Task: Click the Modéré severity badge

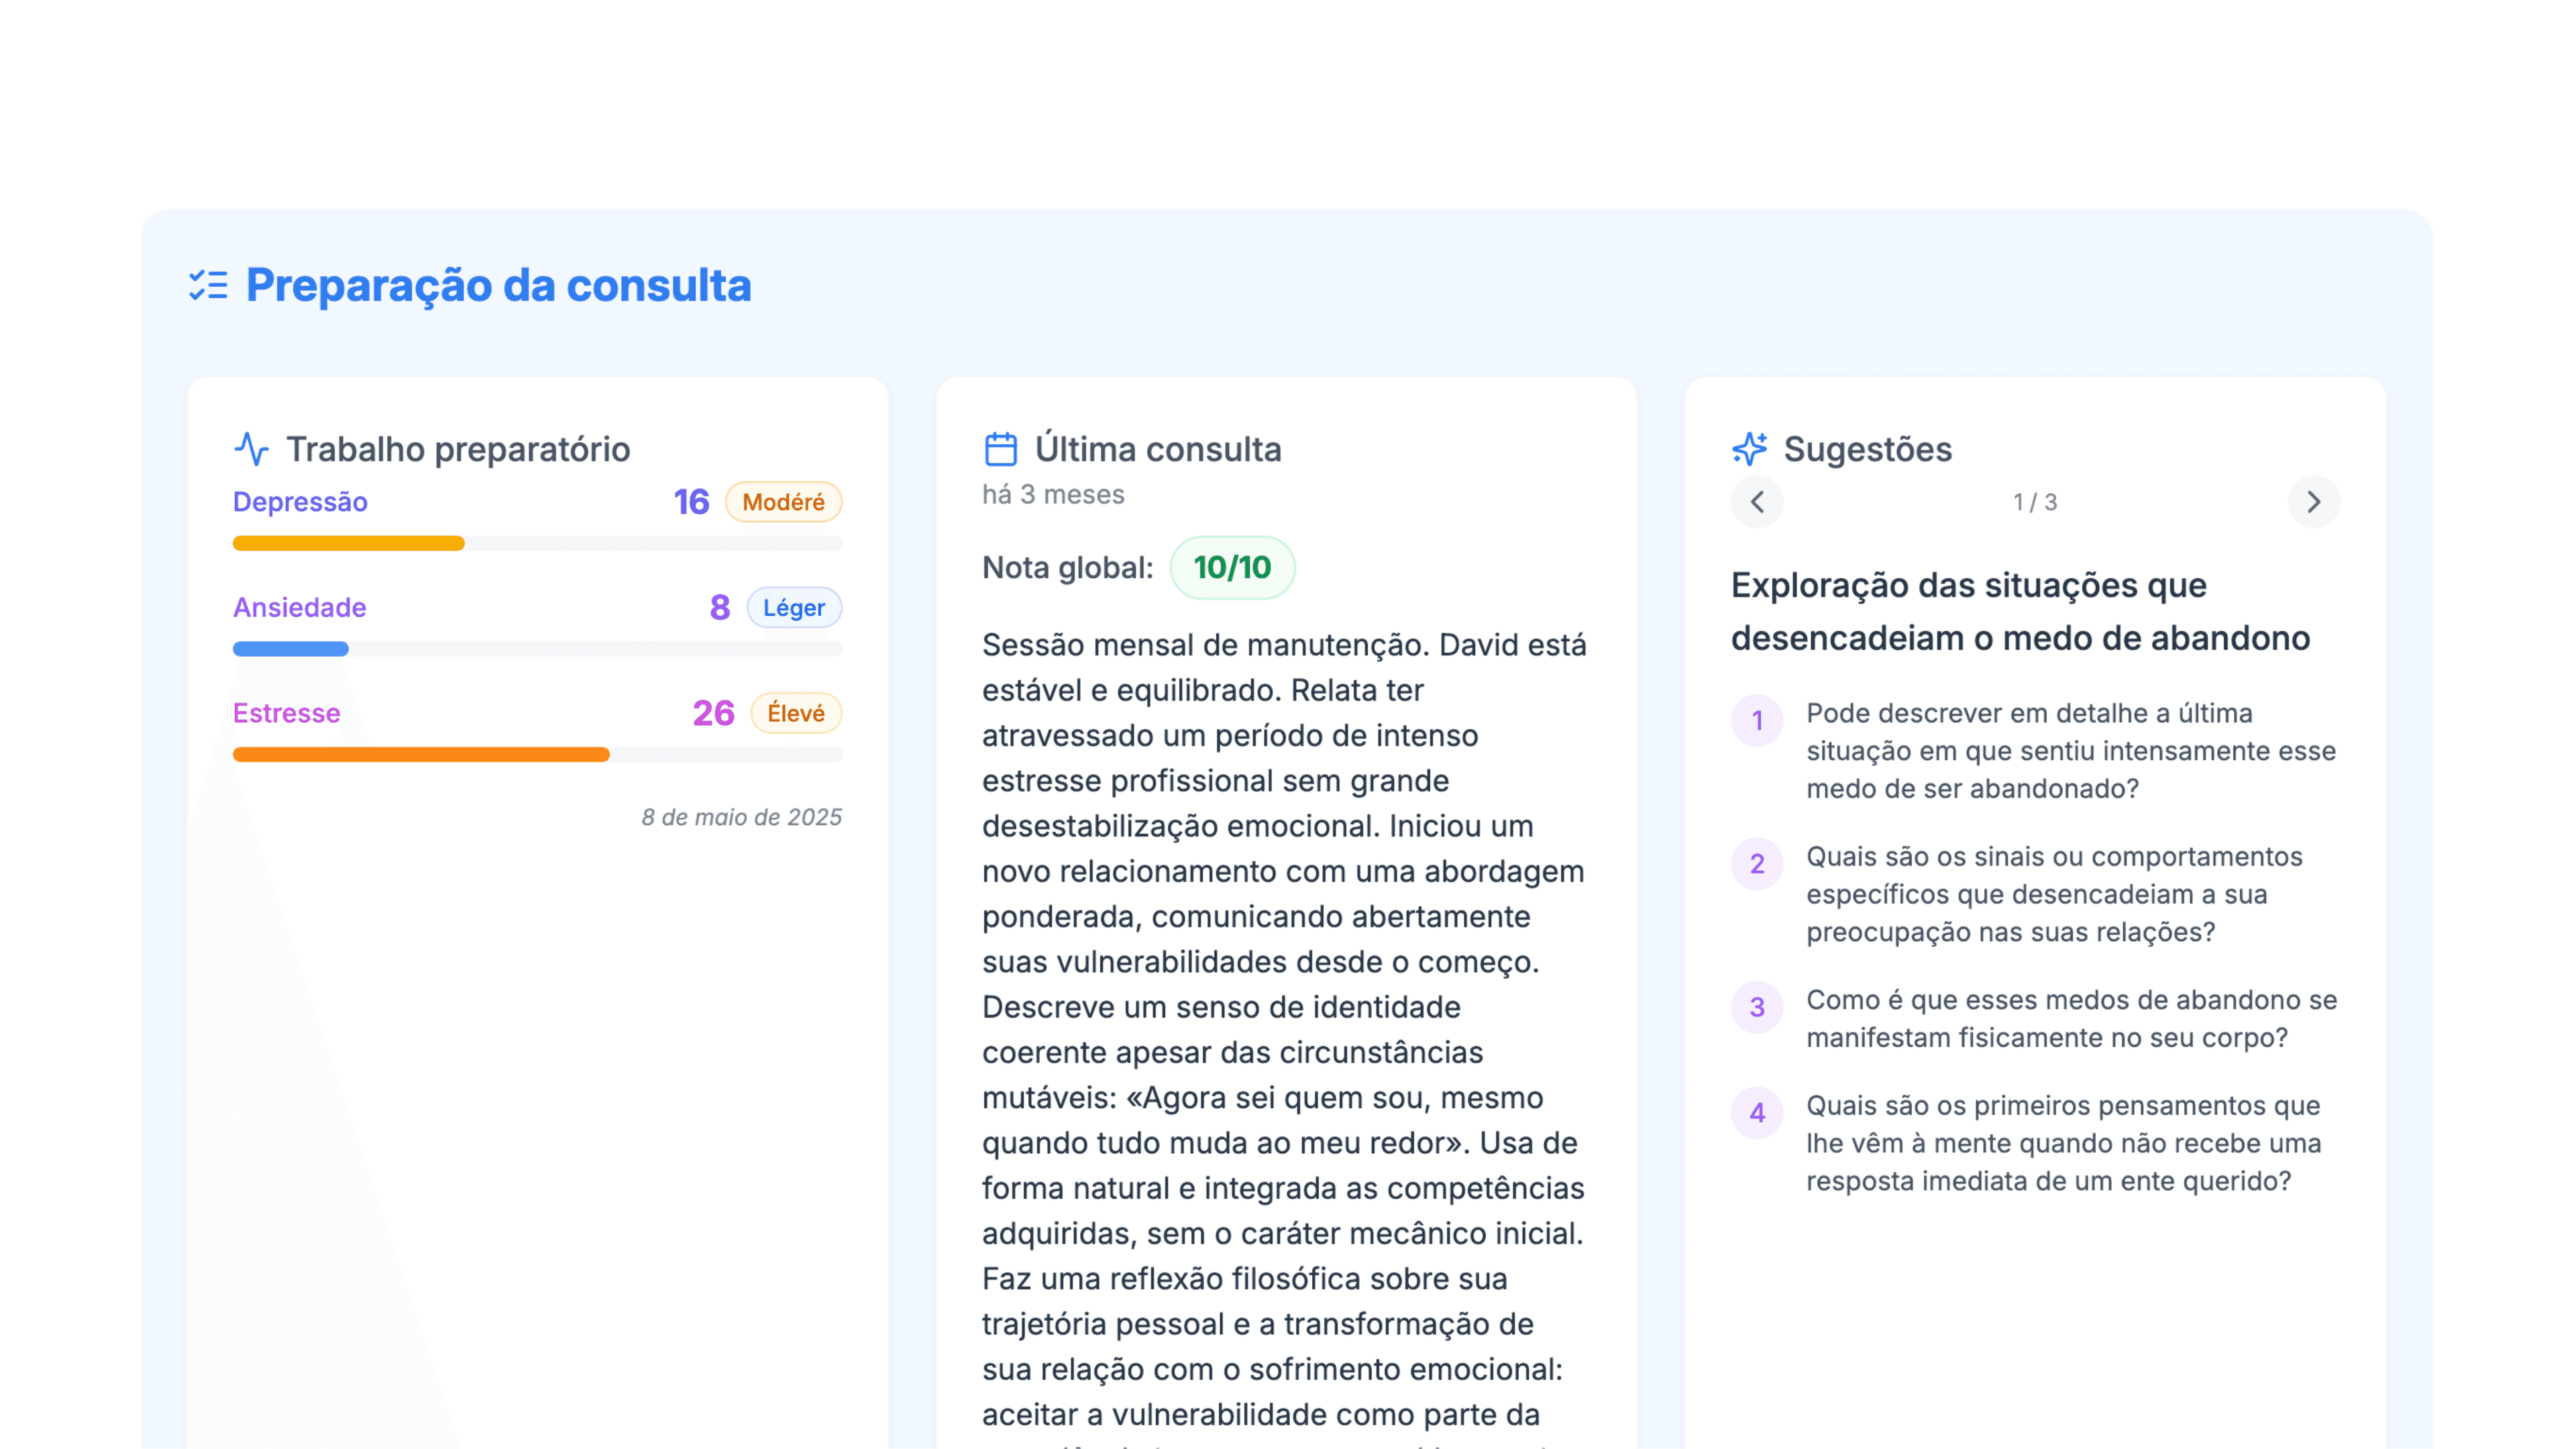Action: click(x=783, y=502)
